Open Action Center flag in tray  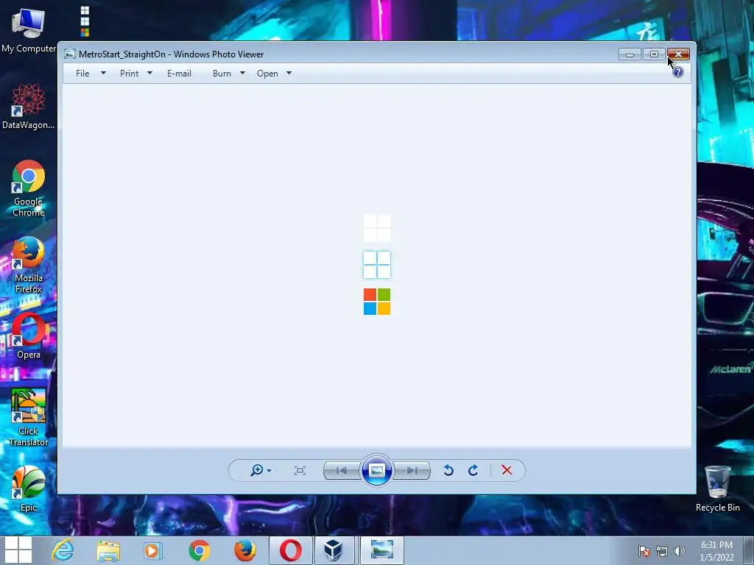click(644, 551)
